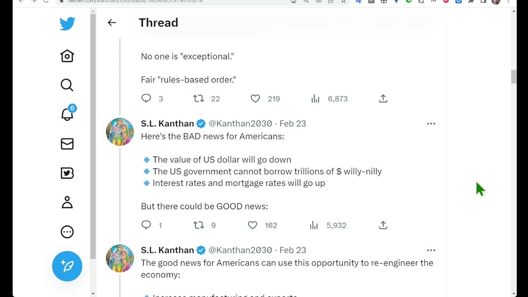Open Twitter Blue sidebar icon
The height and width of the screenshot is (297, 528).
tap(67, 173)
